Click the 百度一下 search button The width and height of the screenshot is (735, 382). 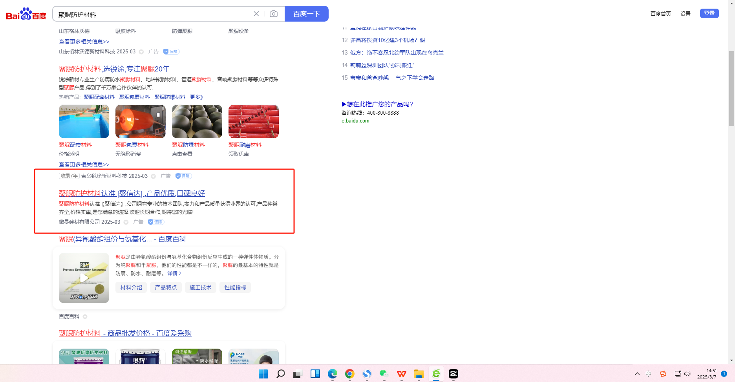pyautogui.click(x=307, y=14)
